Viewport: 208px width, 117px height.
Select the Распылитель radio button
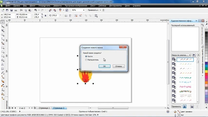pyautogui.click(x=86, y=60)
